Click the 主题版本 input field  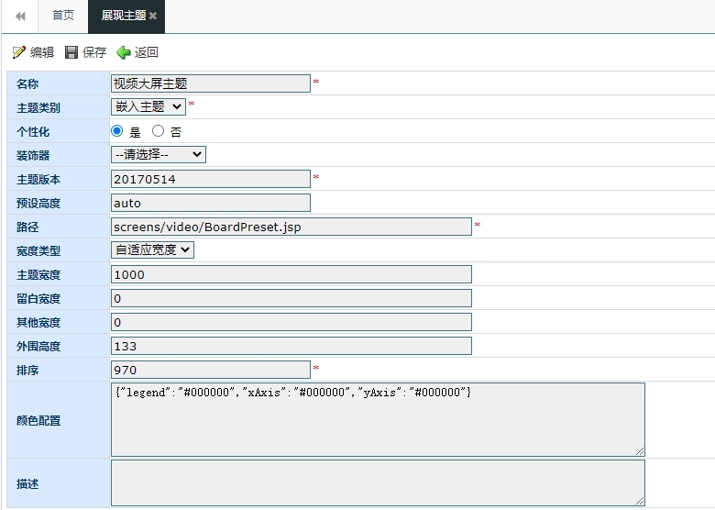click(211, 179)
